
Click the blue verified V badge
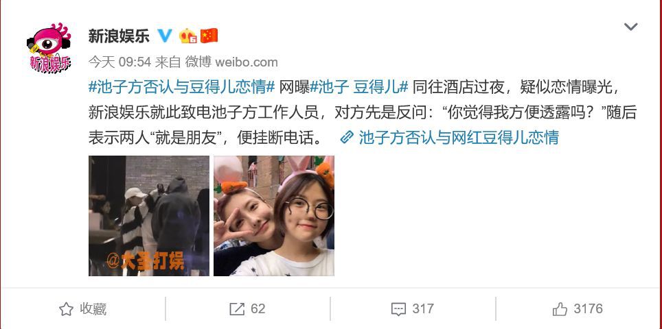165,36
